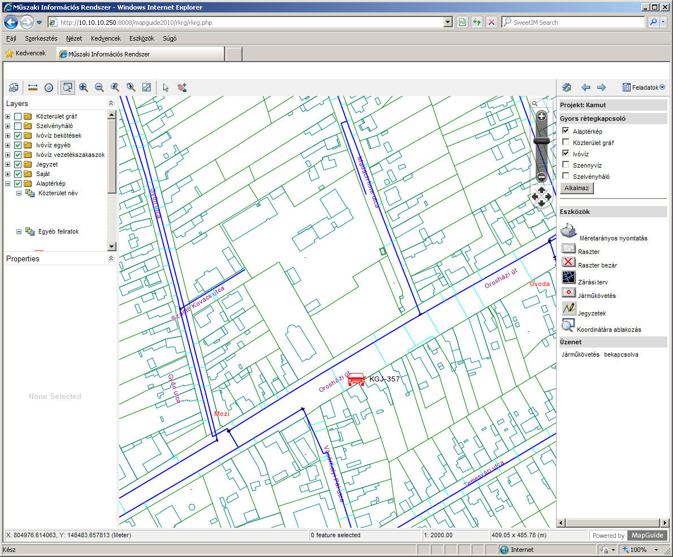Screen dimensions: 673x557
Task: Click the Kedvencek favorites star button
Action: coord(25,54)
